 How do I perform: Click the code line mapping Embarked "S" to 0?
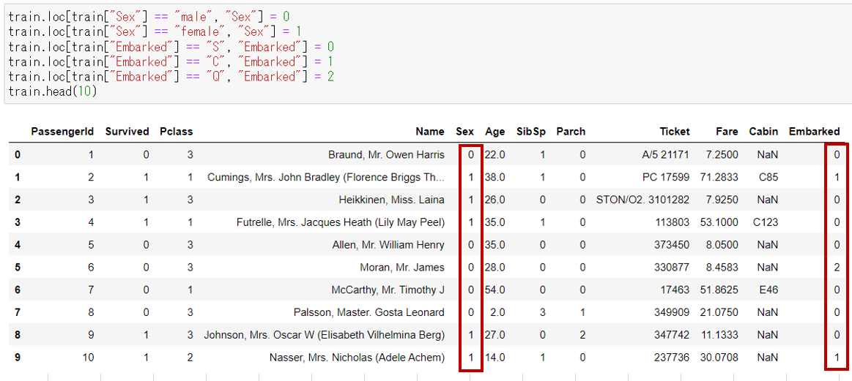171,48
